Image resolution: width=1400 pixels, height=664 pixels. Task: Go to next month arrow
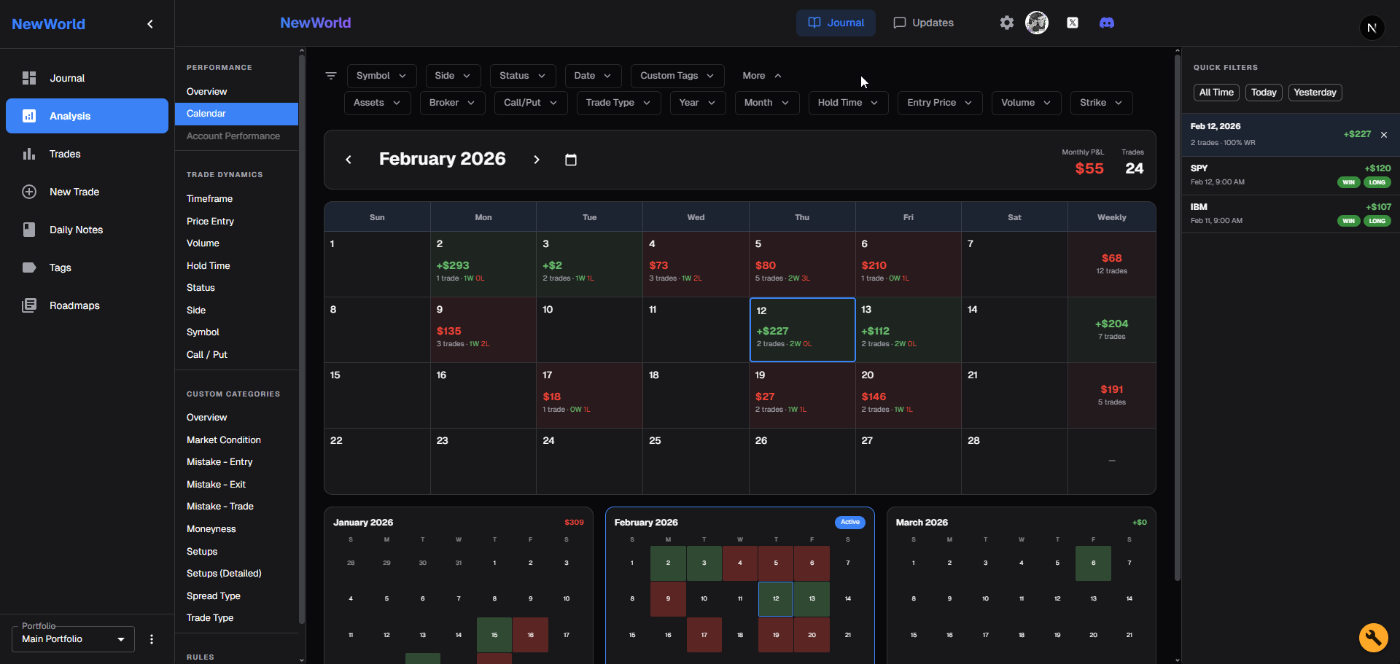tap(537, 160)
